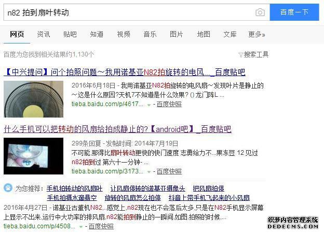
Task: Open the tieba.baidu.com/p/4617 URL
Action: [107, 104]
